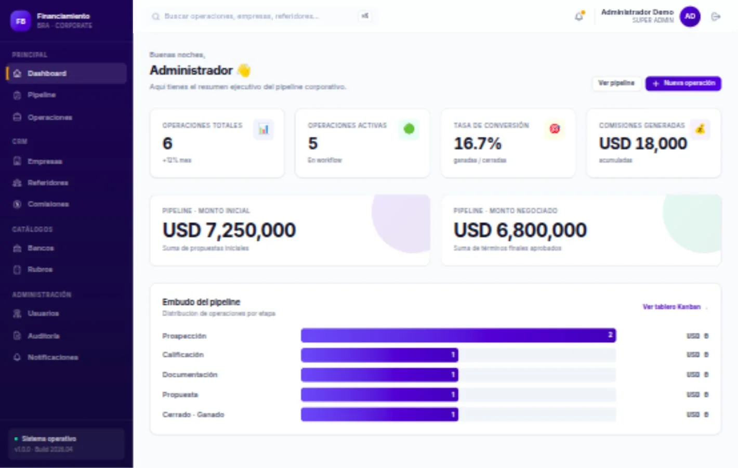The height and width of the screenshot is (468, 738).
Task: Select Comisiones menu entry
Action: click(67, 204)
